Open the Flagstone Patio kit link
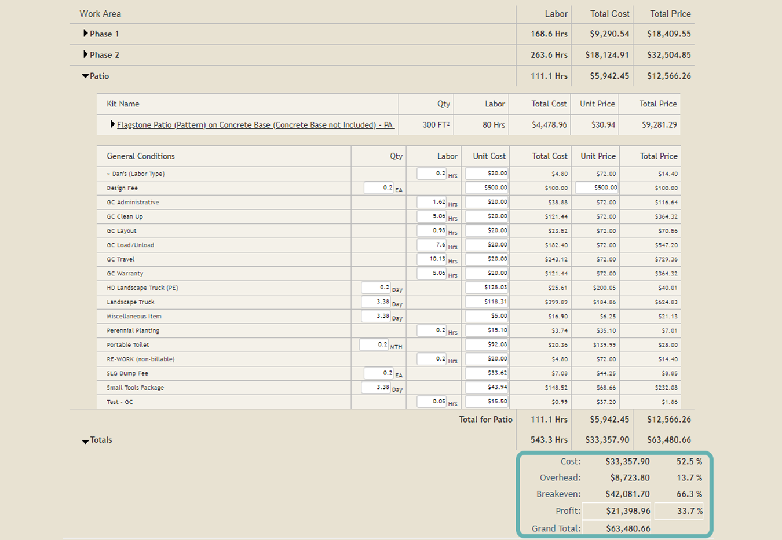This screenshot has height=540, width=782. point(255,124)
